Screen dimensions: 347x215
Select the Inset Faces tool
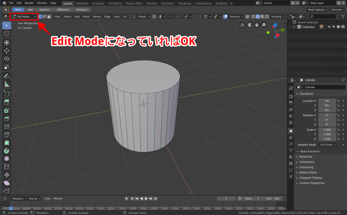7,110
